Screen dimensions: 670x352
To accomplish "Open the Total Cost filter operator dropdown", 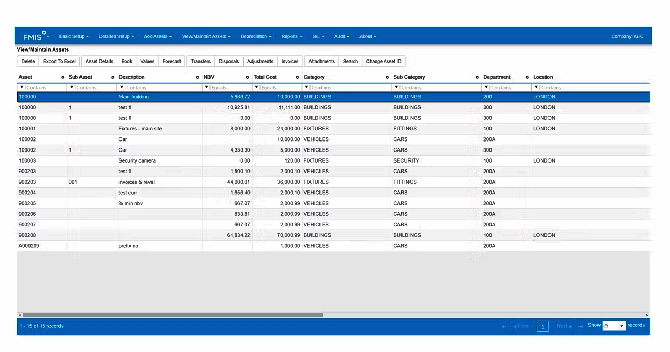I will (x=256, y=88).
